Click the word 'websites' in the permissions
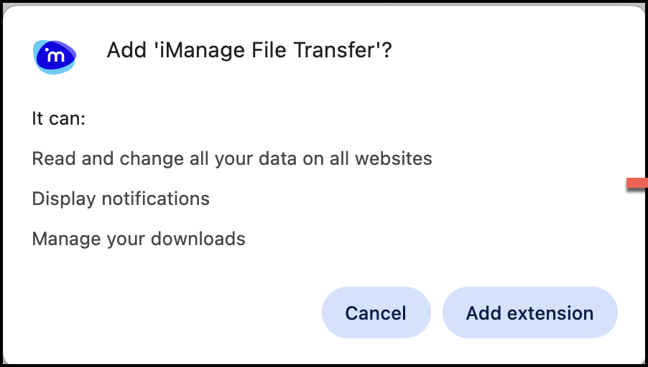Image resolution: width=648 pixels, height=367 pixels. pos(398,158)
